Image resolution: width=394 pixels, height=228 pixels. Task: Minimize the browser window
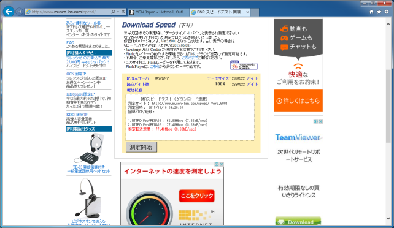(x=365, y=3)
